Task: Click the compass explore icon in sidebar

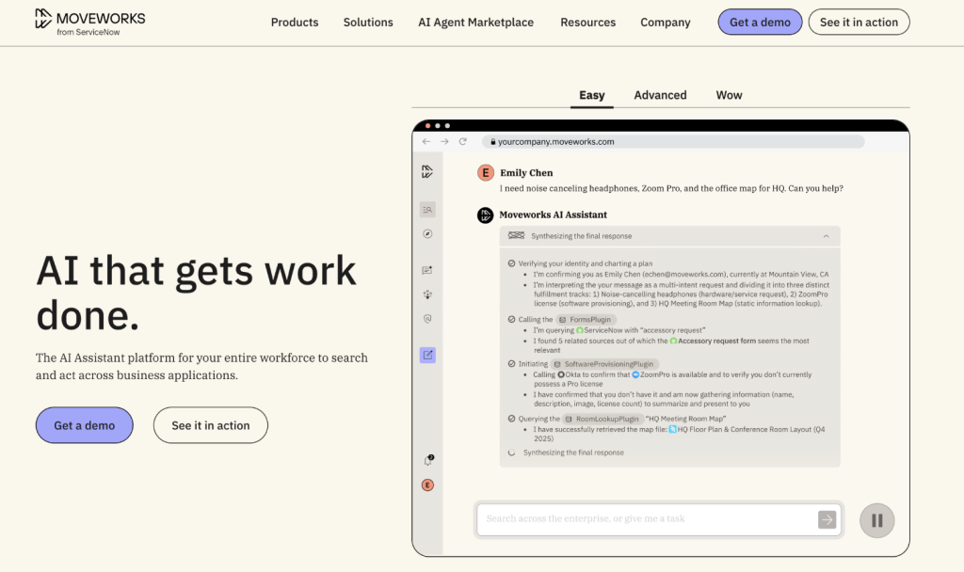Action: (x=427, y=234)
